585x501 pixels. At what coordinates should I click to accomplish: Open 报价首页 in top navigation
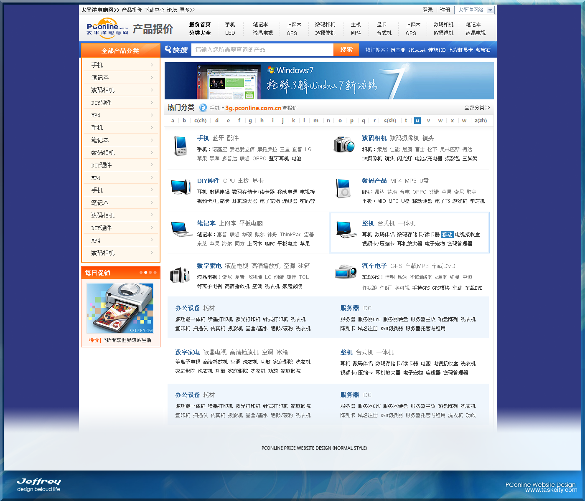coord(200,25)
